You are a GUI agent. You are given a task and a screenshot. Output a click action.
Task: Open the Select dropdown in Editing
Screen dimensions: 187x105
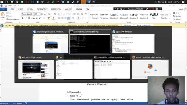pos(177,19)
